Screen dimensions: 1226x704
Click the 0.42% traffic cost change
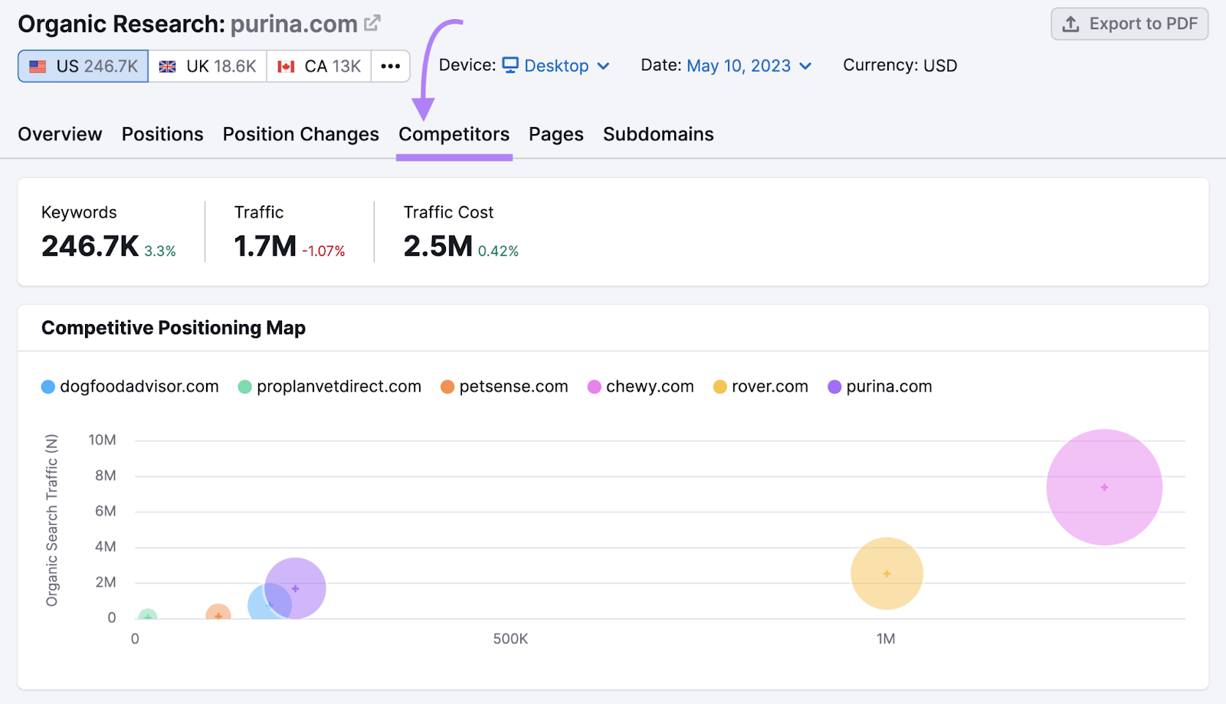[498, 251]
